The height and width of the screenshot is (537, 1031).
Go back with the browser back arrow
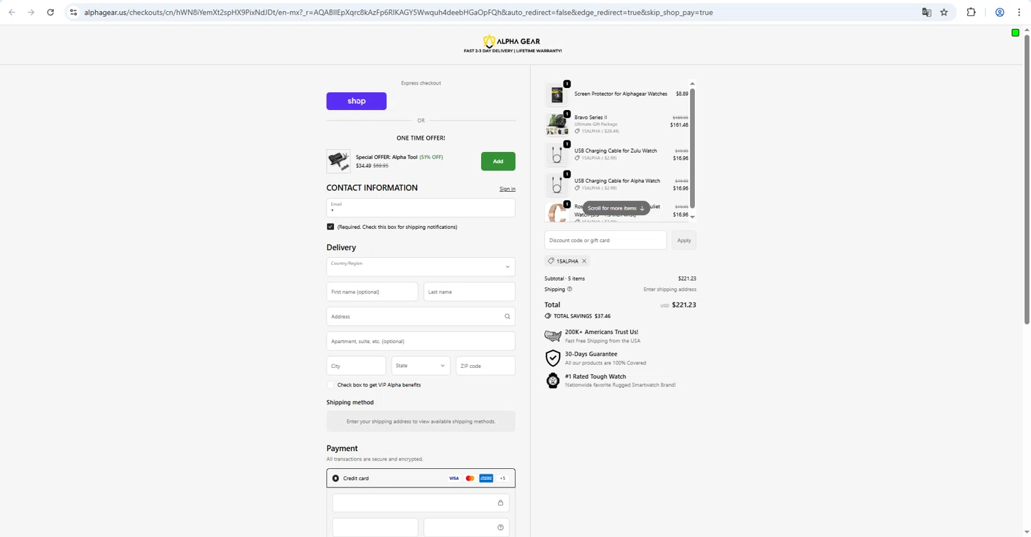click(12, 12)
